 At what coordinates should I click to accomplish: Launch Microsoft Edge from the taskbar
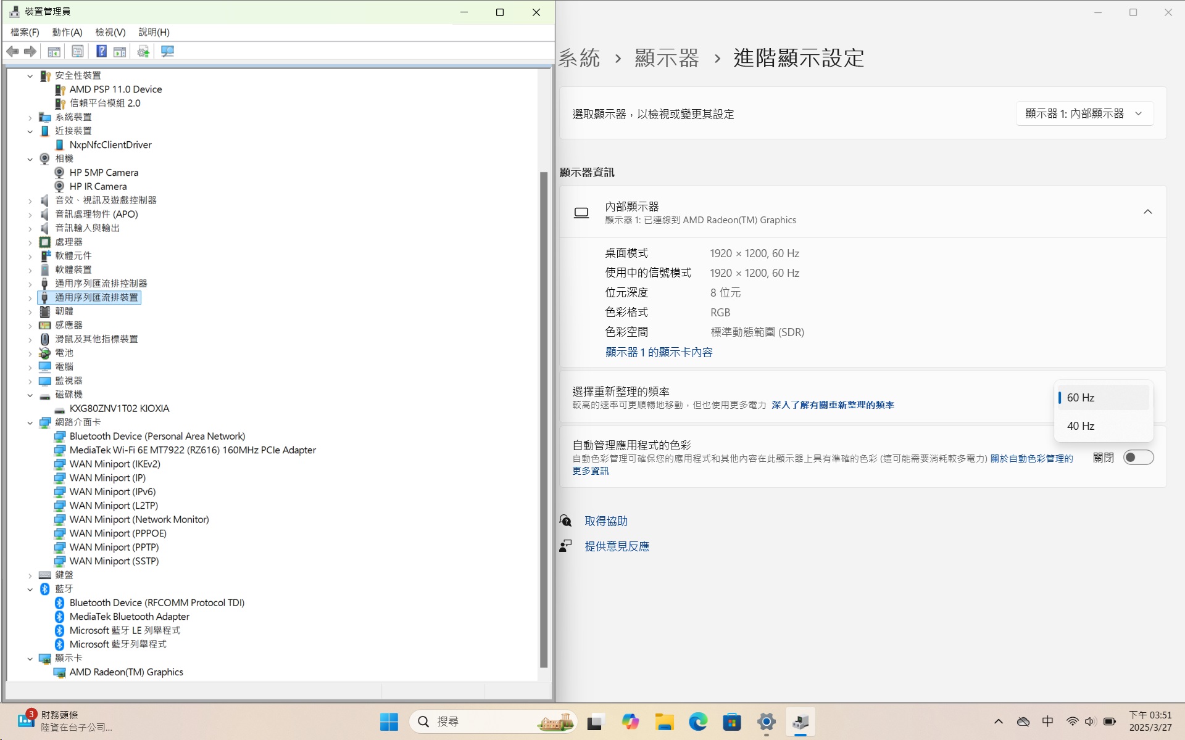pos(698,721)
